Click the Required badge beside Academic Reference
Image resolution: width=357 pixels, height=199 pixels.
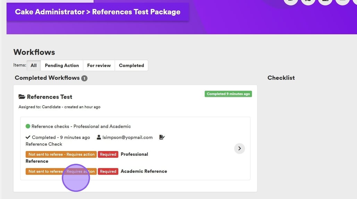108,171
